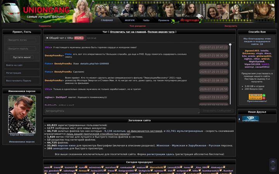
Task: Open the ГЛАВНАЯ tab
Action: [x=107, y=20]
